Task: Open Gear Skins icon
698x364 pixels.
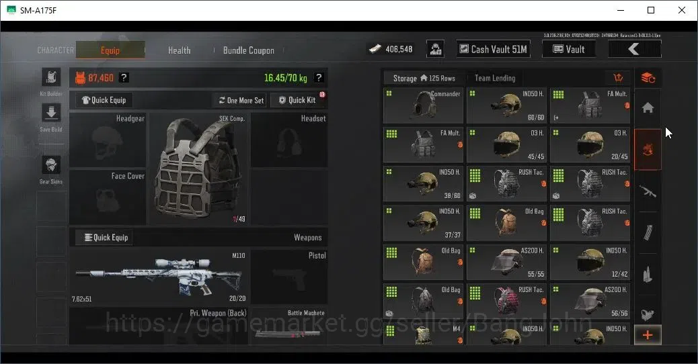Action: (51, 165)
